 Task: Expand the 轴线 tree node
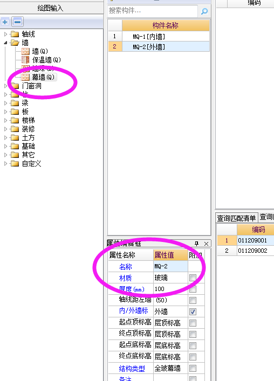pyautogui.click(x=5, y=34)
